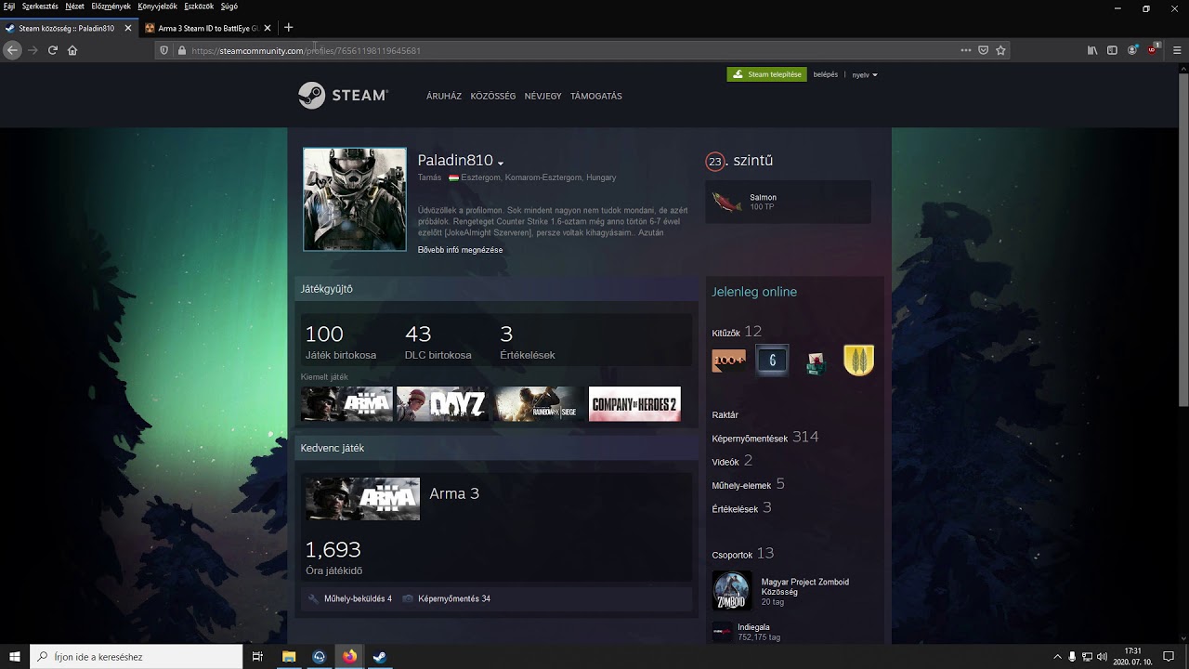Open ÁRUHÁZ store menu
This screenshot has width=1189, height=669.
click(x=444, y=96)
